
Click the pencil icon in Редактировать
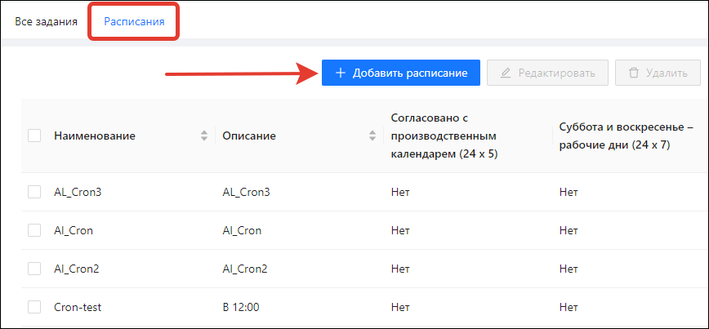pos(506,73)
